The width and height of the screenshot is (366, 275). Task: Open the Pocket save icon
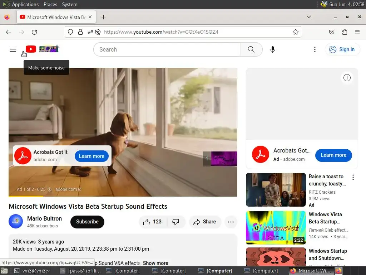(x=332, y=32)
